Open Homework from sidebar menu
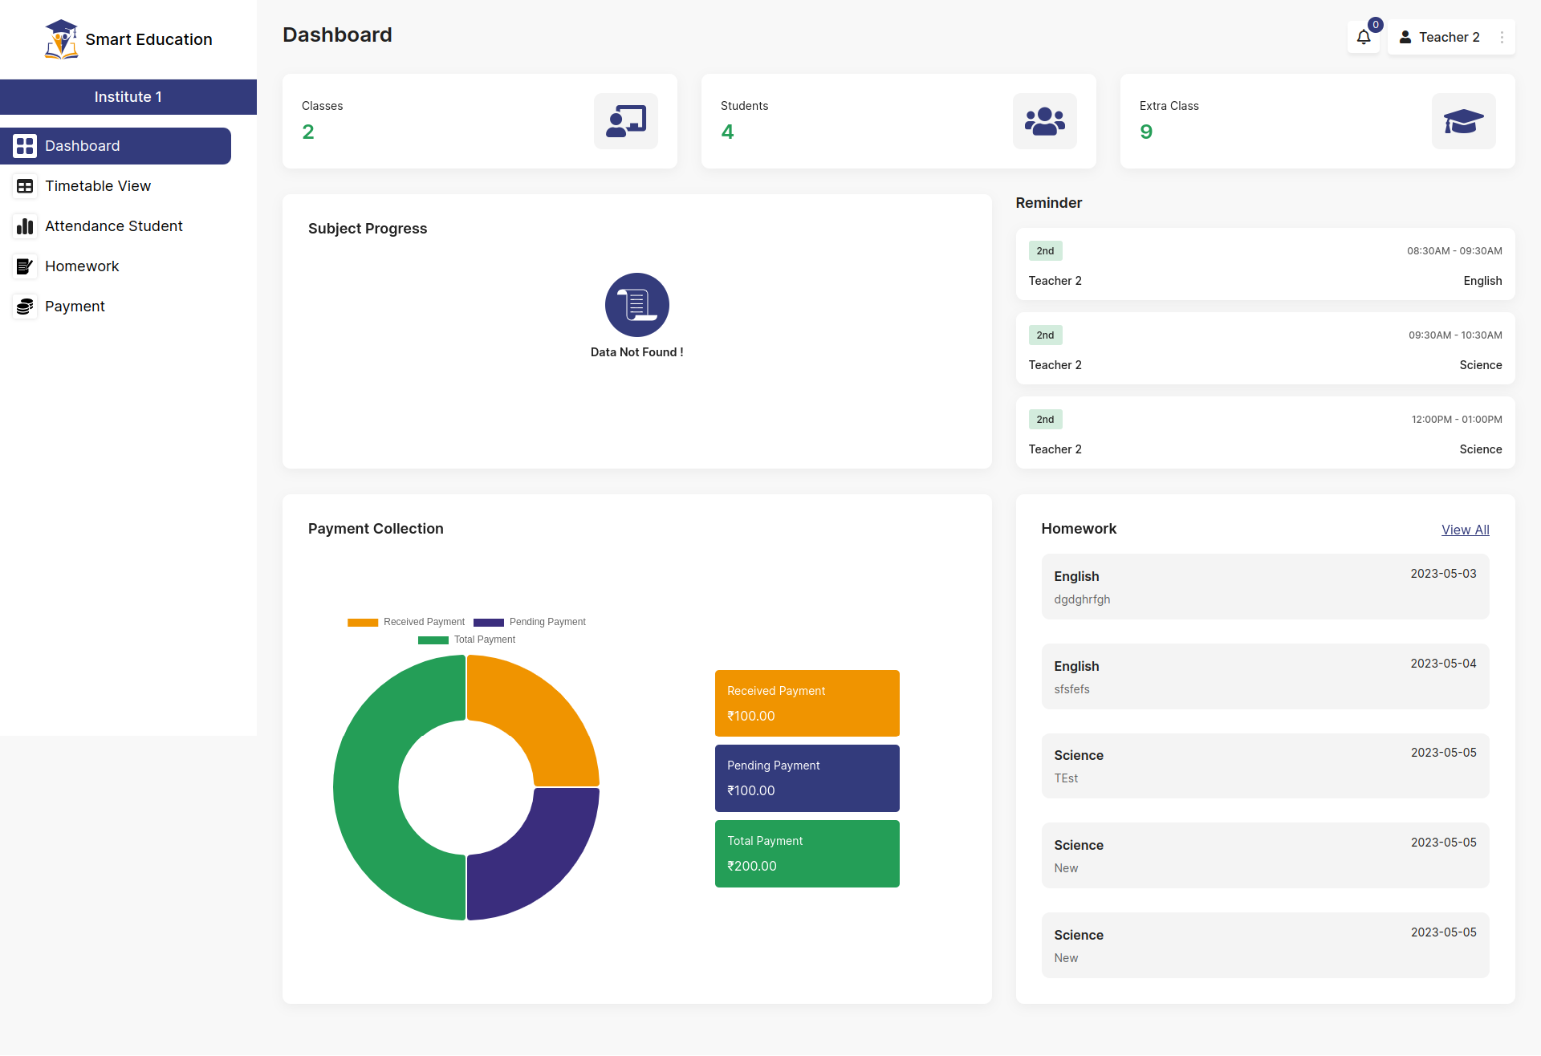 tap(81, 266)
